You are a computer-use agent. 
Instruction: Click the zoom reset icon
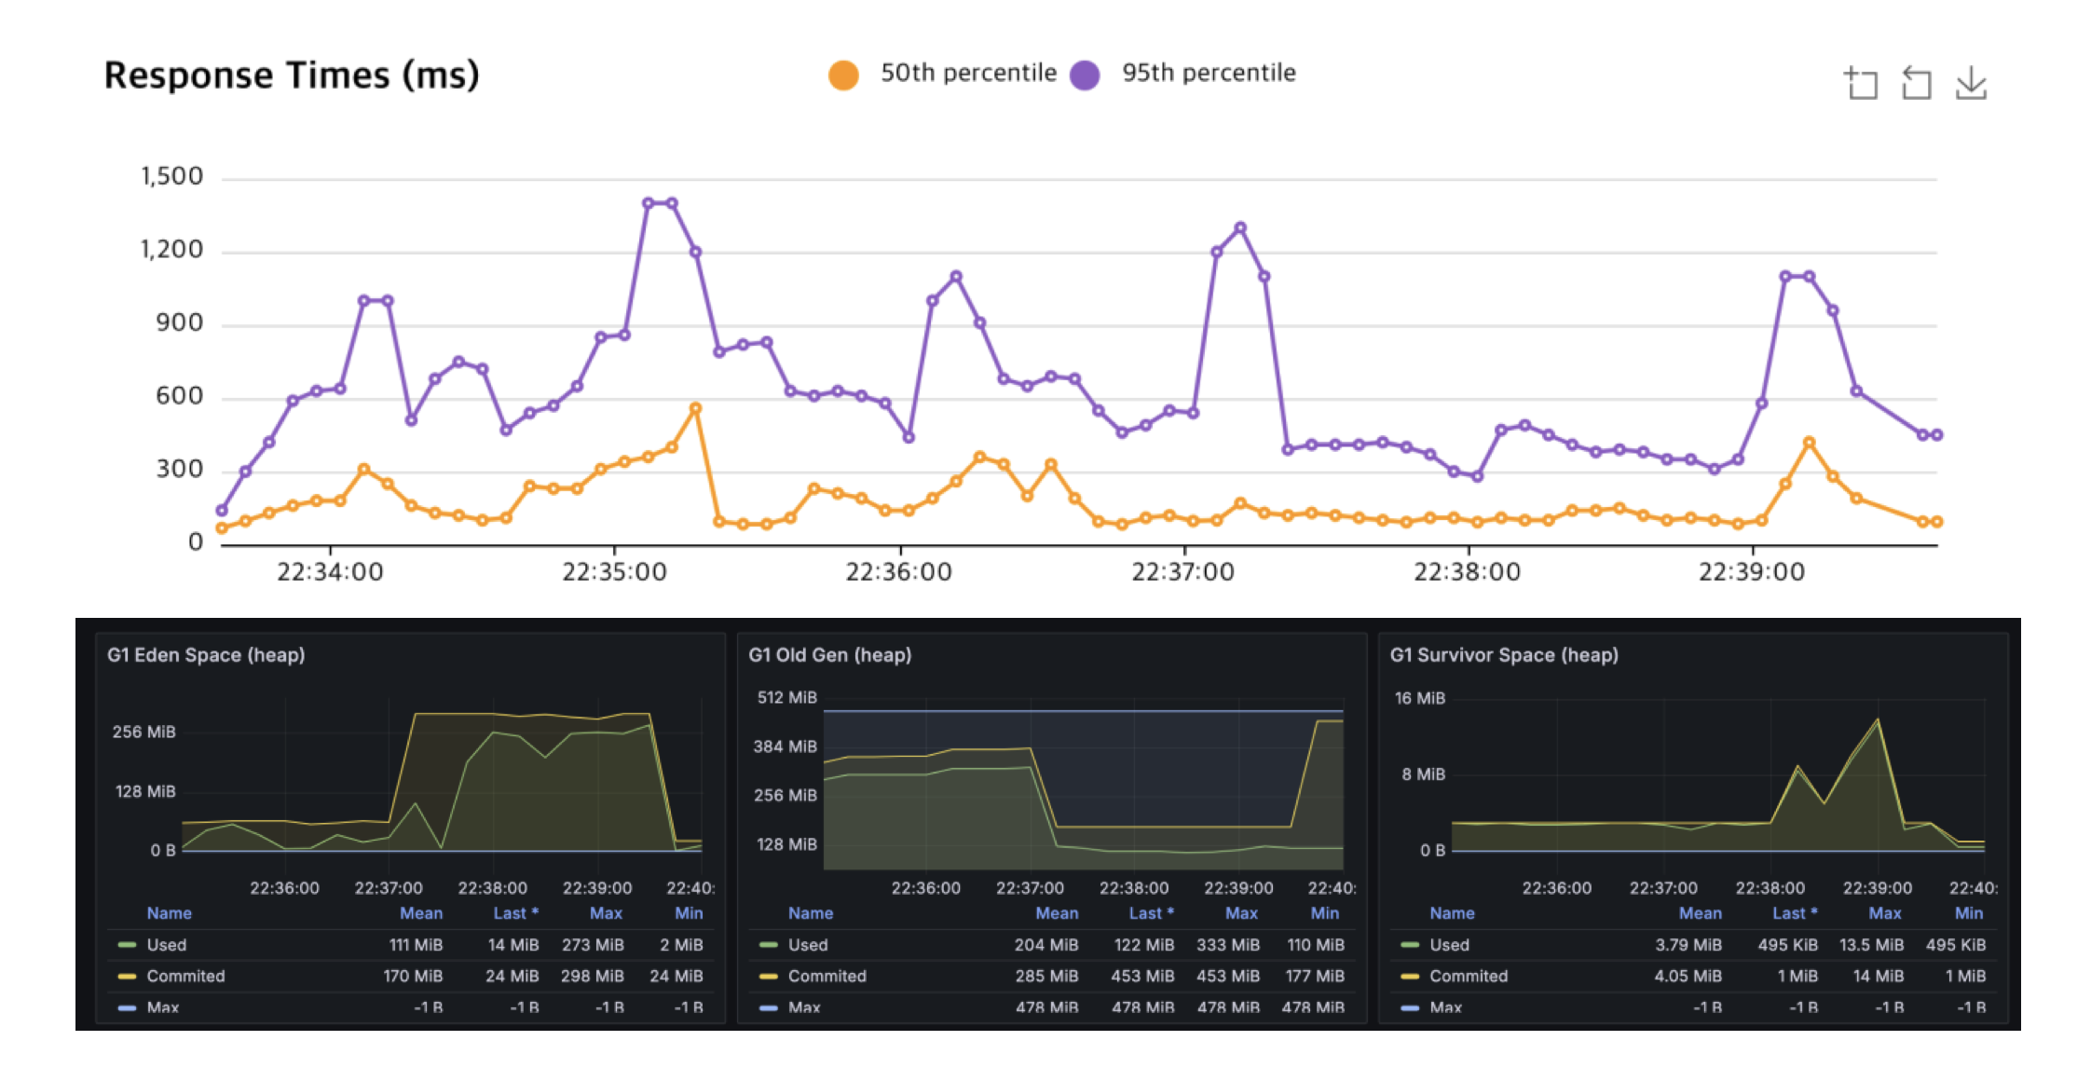click(1916, 84)
